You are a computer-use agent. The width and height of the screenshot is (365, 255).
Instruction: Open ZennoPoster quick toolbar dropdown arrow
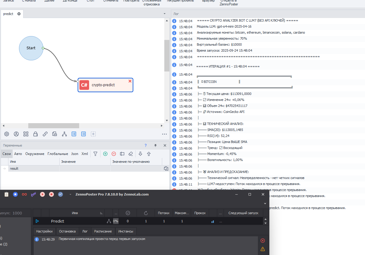pos(70,194)
